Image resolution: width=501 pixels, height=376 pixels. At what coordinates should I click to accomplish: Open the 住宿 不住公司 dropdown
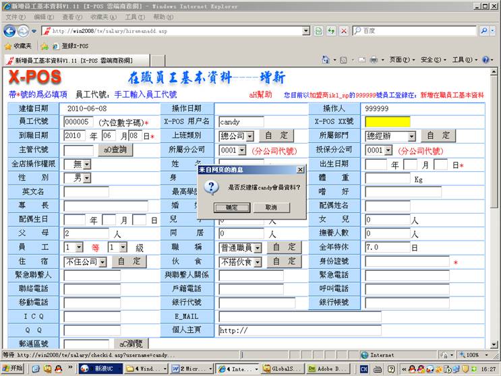tap(102, 261)
